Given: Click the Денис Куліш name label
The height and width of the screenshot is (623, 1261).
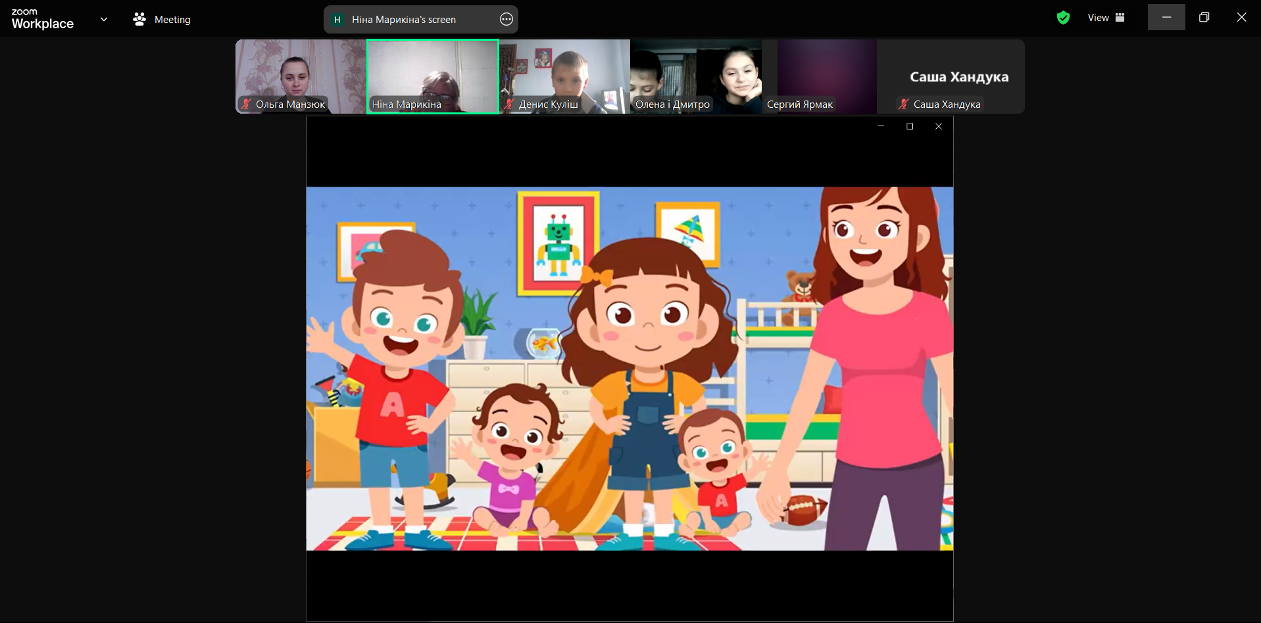Looking at the screenshot, I should tap(549, 104).
